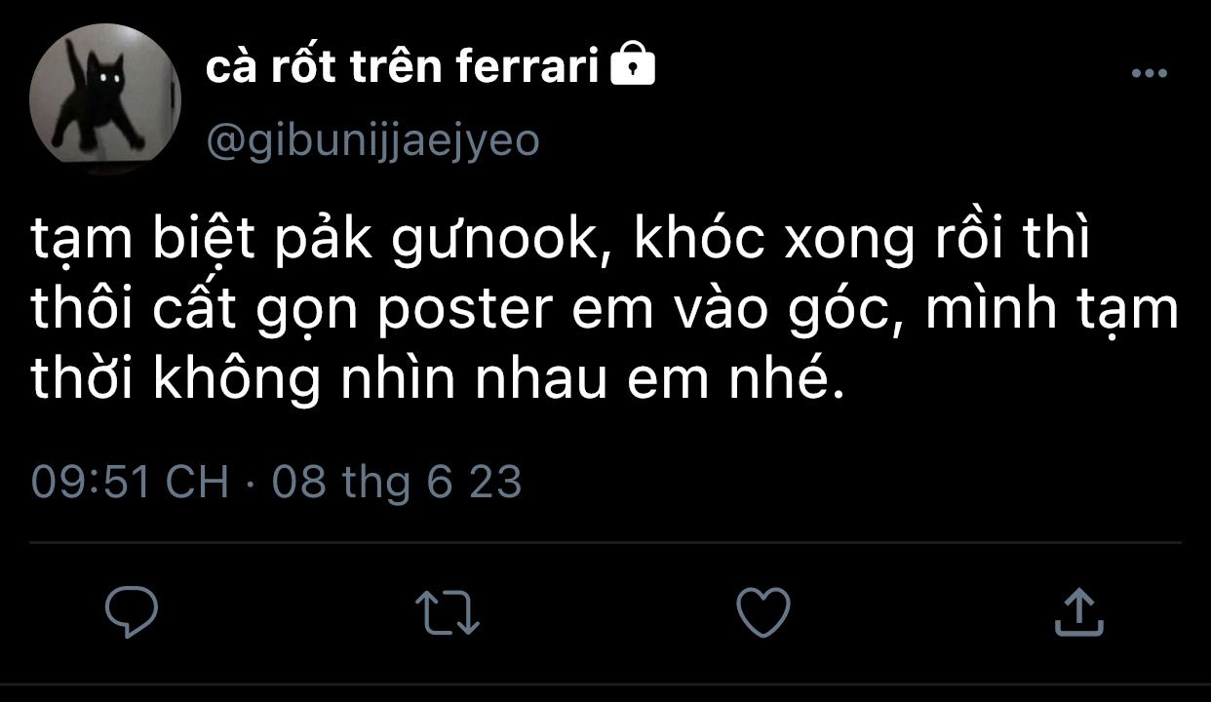Click the @gibunijjaejyeo handle
This screenshot has height=702, width=1211.
coord(372,140)
